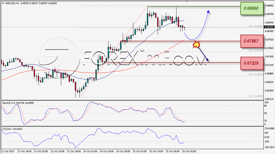Viewport: 275px width, 154px height.
Task: Click the 13 Oct 02:00 time axis label
Action: [x=41, y=151]
